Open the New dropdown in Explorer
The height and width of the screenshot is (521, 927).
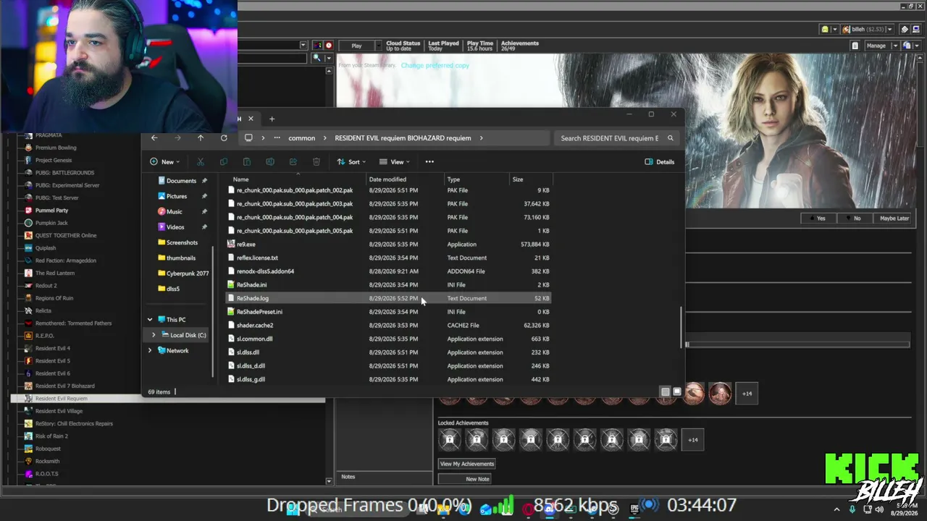(x=164, y=162)
